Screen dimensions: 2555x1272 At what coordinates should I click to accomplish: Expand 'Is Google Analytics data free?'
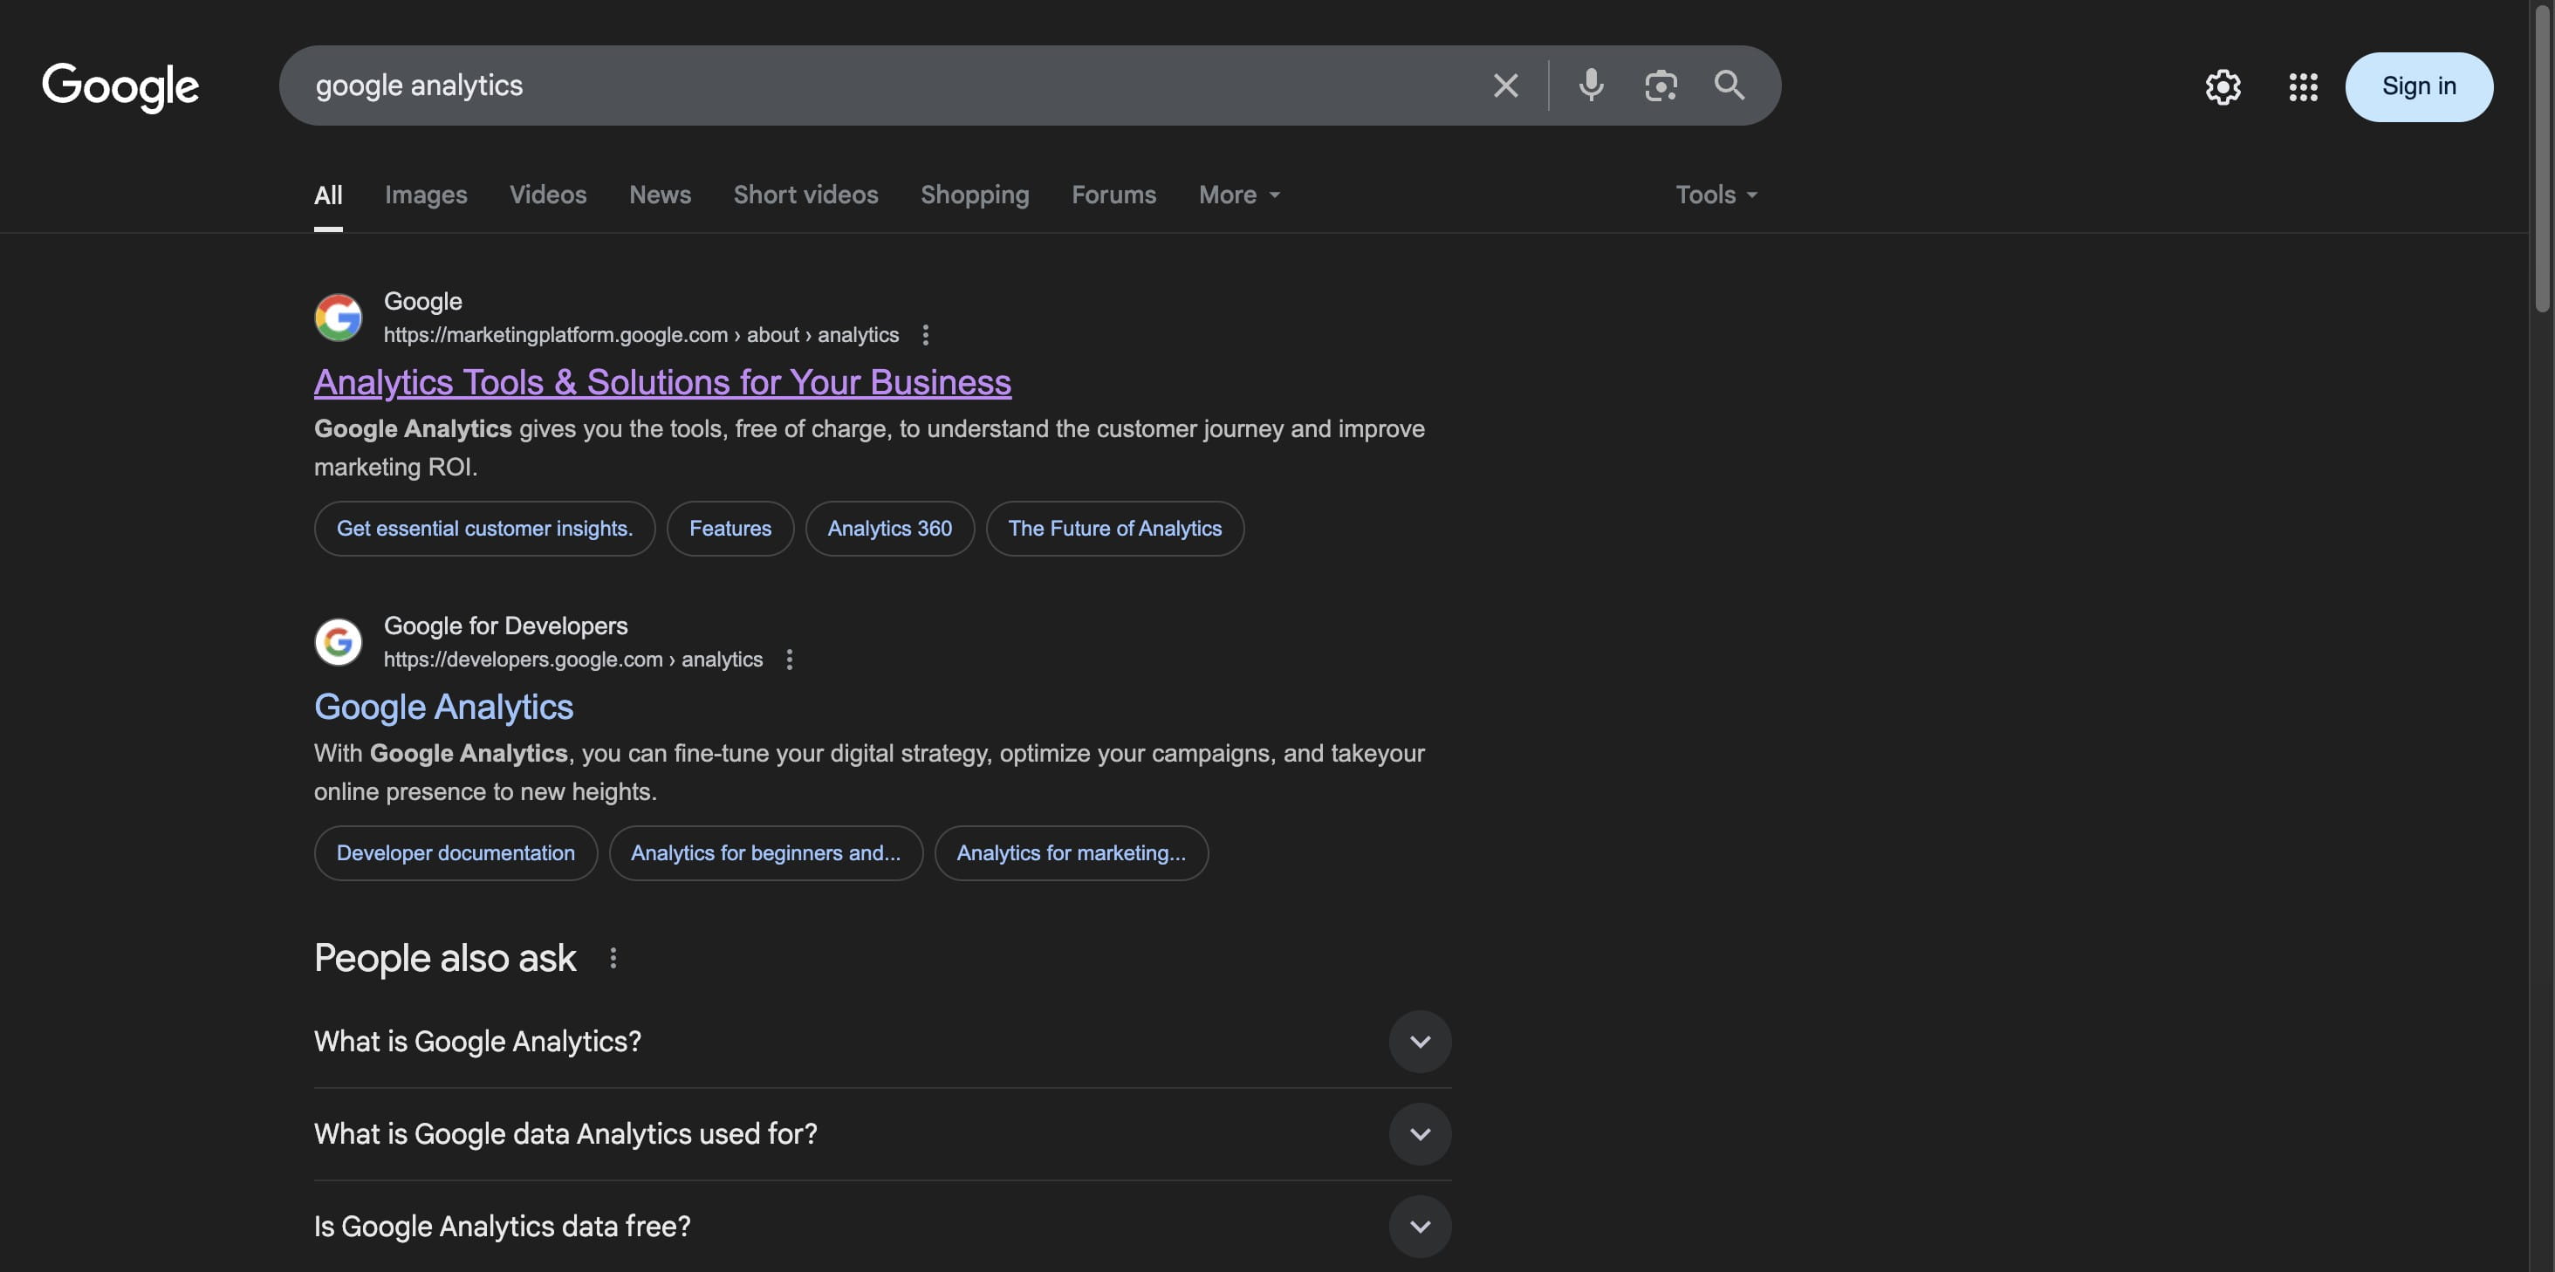(x=1420, y=1227)
